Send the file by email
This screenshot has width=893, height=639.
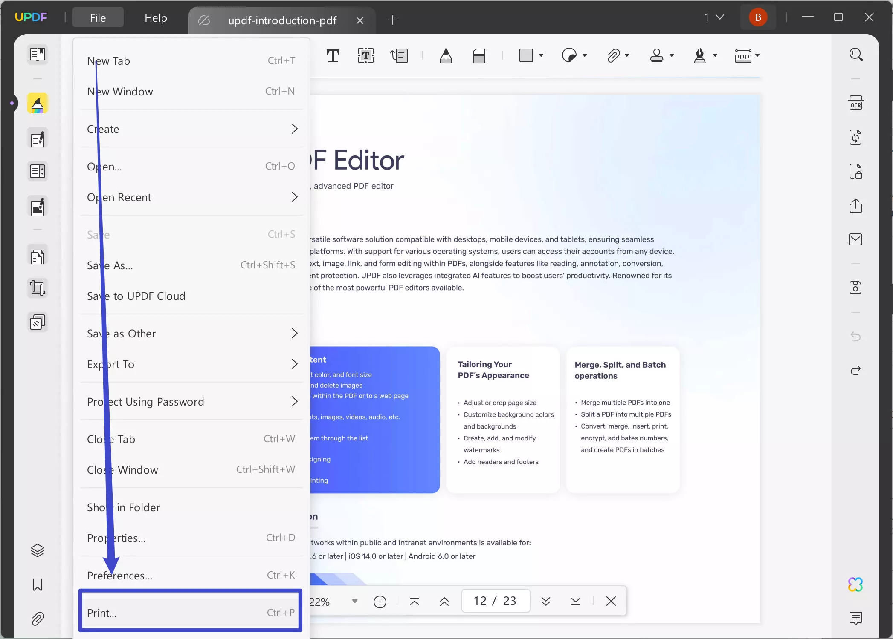pyautogui.click(x=855, y=239)
